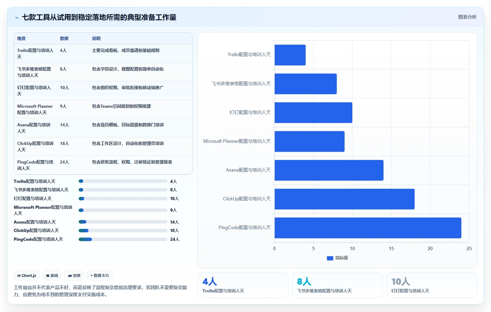Screen dimensions: 491x312
Task: Click the 表格 tag chip
Action: [52, 276]
